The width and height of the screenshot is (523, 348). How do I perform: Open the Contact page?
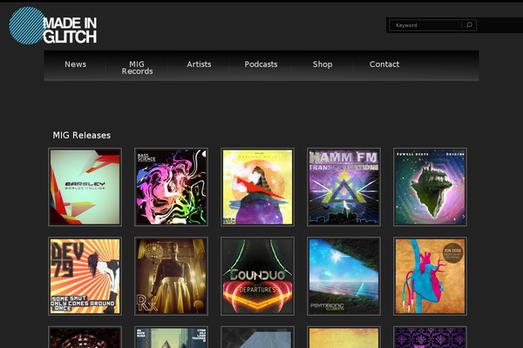384,64
